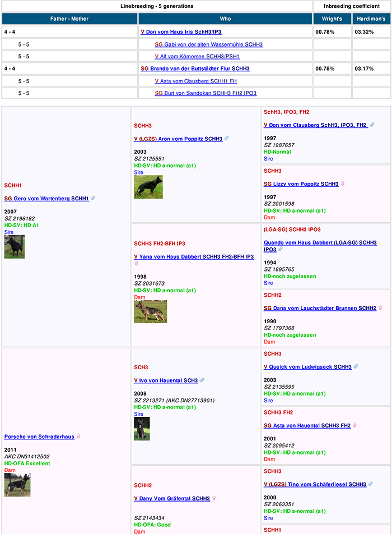Click male icon next to Queick vom Ludwigseck
Screen dimensions: 392x537
click(x=356, y=367)
